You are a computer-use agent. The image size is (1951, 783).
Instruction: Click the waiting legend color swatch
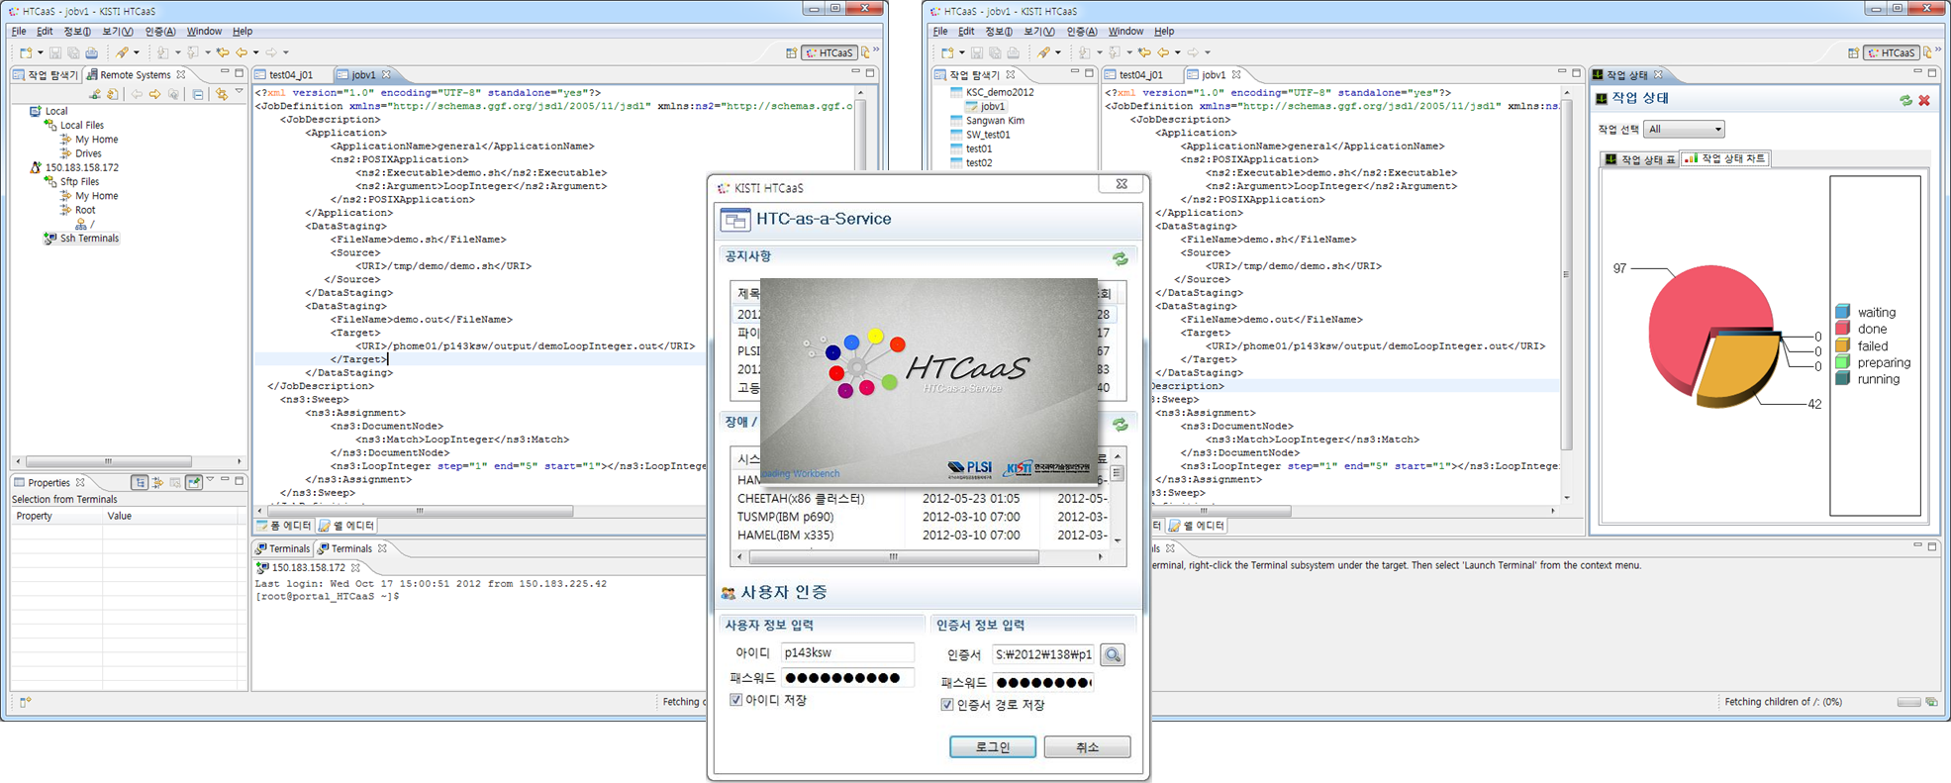[x=1842, y=312]
